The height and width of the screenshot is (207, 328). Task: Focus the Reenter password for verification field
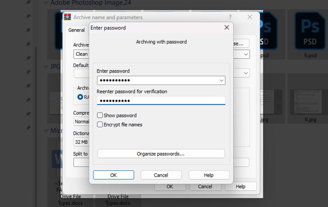tap(161, 101)
